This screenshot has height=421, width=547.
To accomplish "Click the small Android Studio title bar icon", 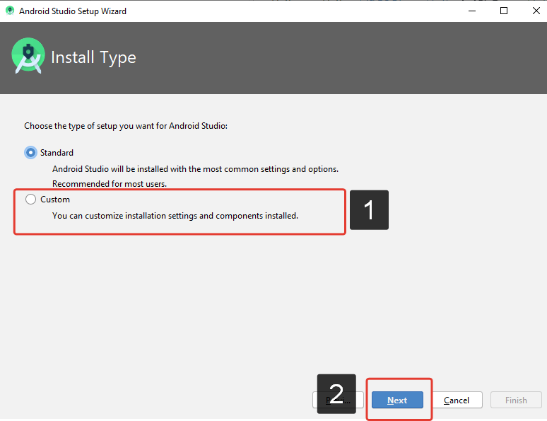I will 10,11.
